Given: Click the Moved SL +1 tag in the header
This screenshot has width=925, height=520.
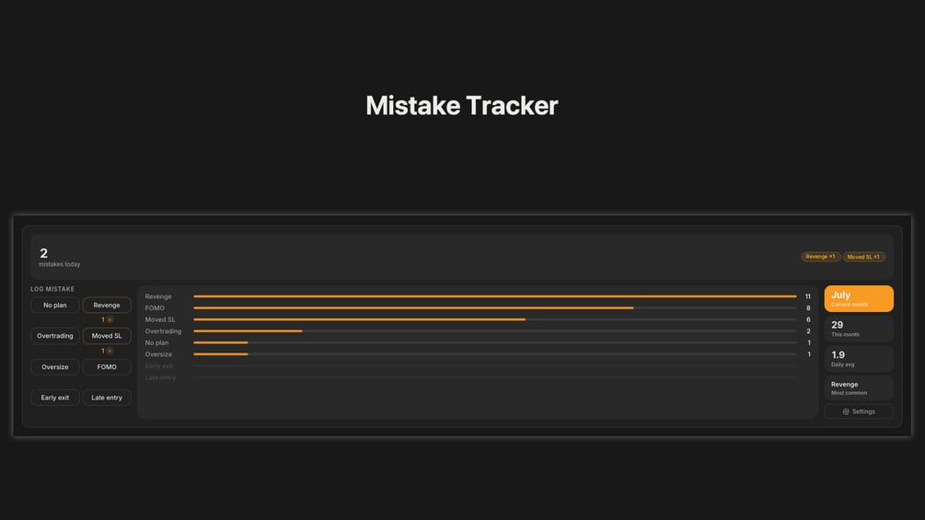Looking at the screenshot, I should coord(863,257).
